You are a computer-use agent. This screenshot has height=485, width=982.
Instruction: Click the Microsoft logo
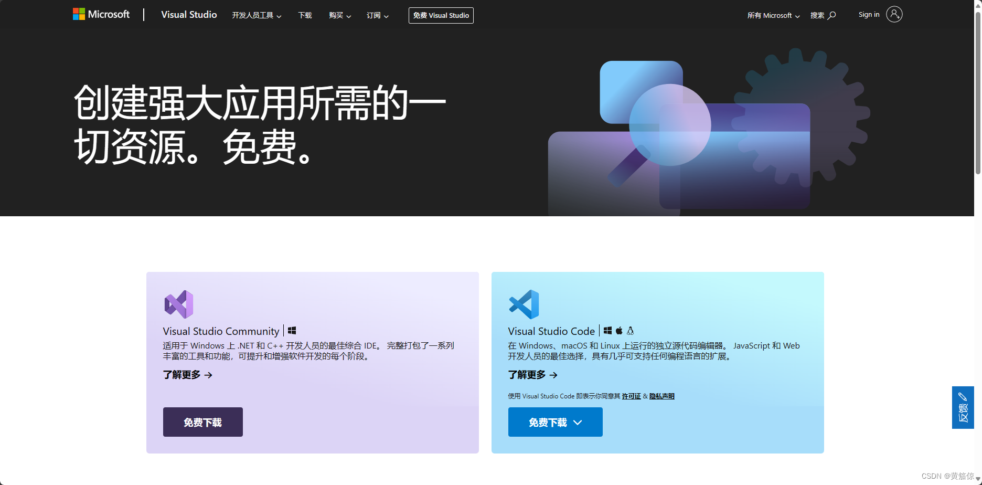[x=101, y=14]
